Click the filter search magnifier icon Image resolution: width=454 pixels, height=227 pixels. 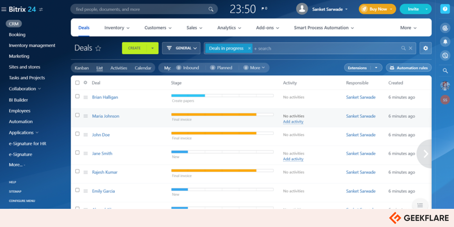(x=403, y=48)
